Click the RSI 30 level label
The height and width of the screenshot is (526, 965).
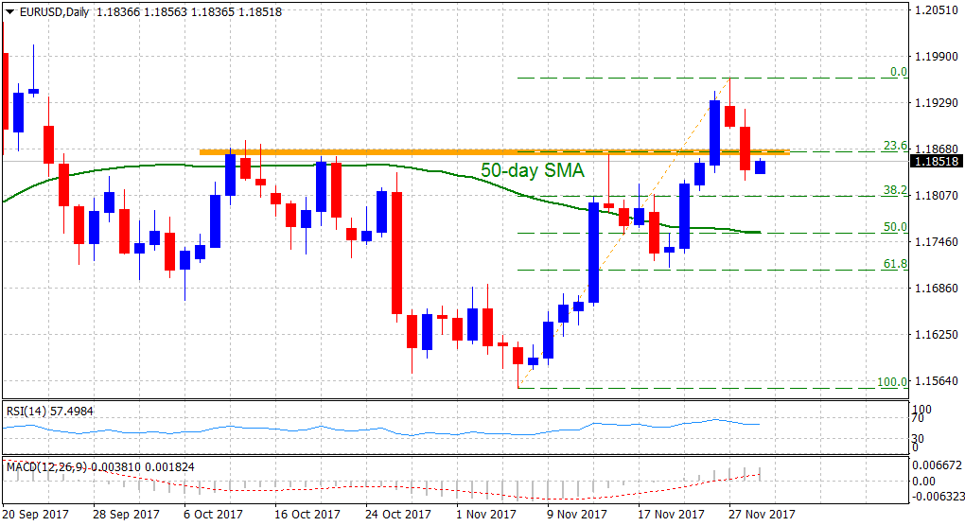918,439
